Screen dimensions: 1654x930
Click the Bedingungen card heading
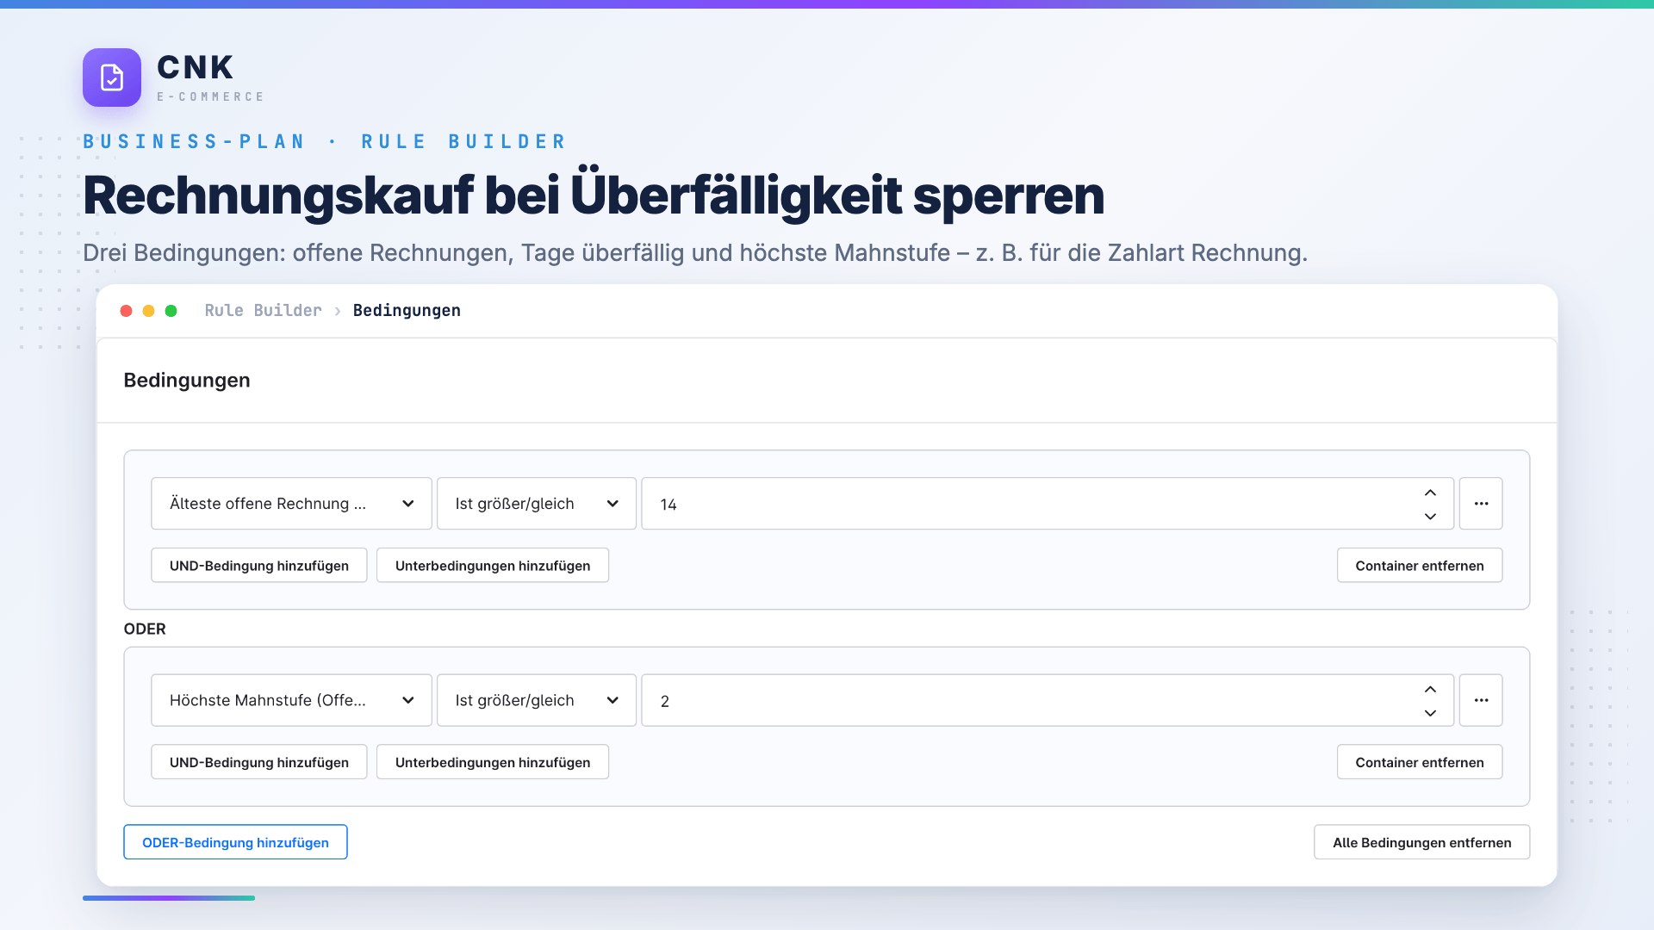(187, 381)
